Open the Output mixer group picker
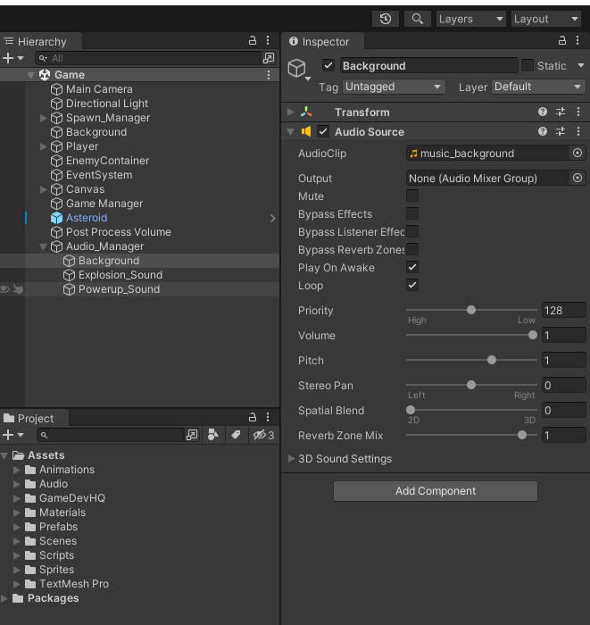 click(x=578, y=178)
